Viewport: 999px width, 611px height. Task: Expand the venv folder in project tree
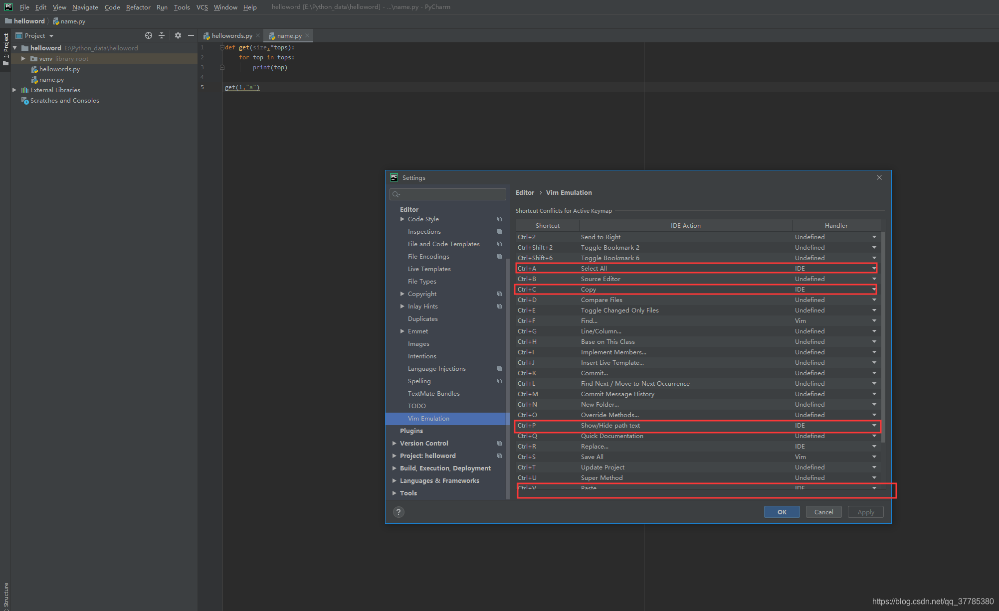click(x=23, y=59)
